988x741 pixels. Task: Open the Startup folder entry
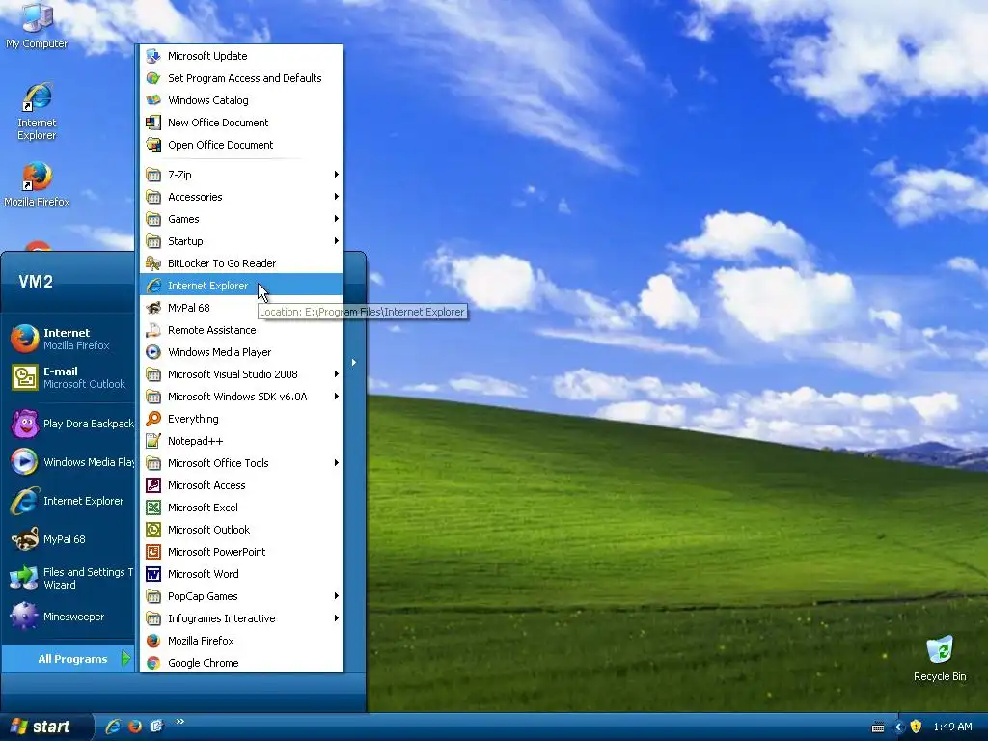coord(240,240)
